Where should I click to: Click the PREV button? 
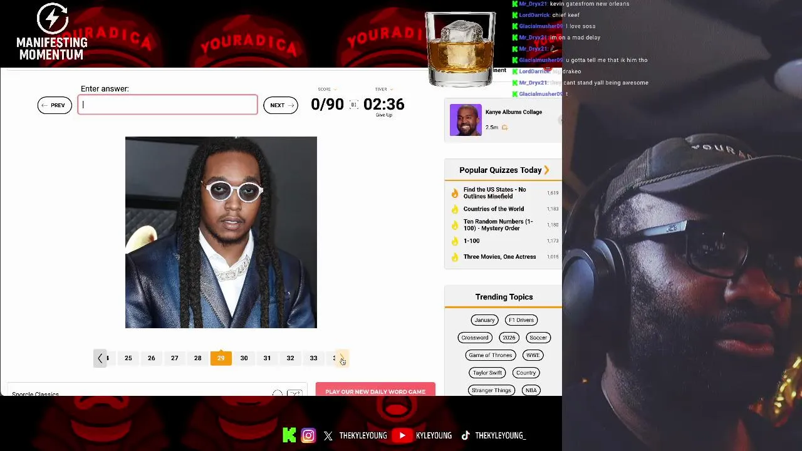55,105
